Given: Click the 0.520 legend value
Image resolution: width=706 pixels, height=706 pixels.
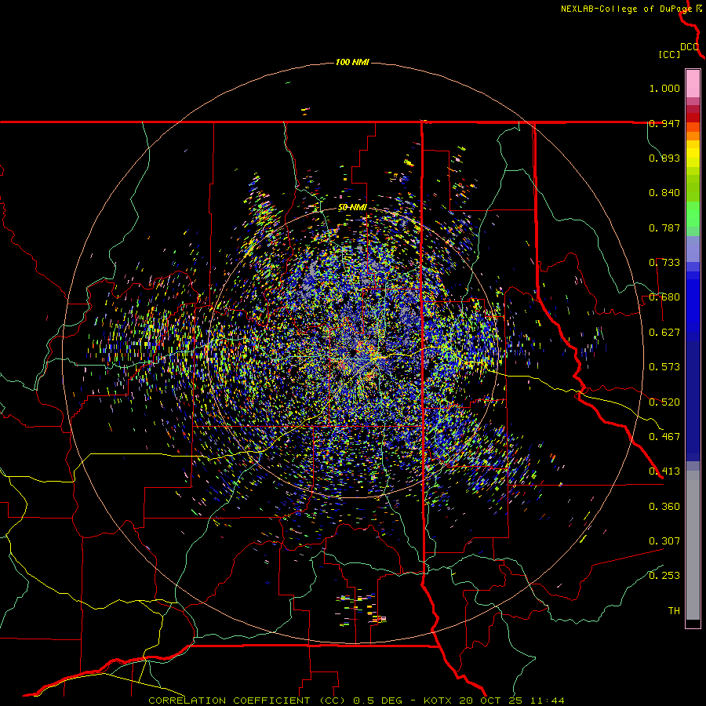Looking at the screenshot, I should tap(664, 402).
